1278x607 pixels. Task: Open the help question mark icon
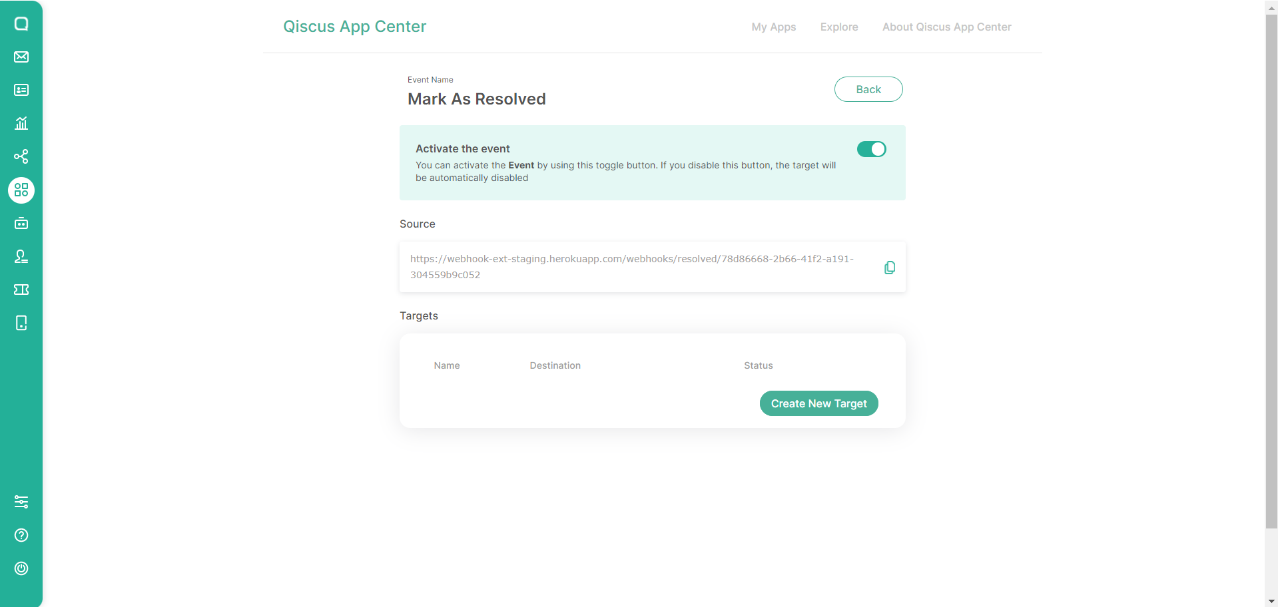tap(21, 535)
